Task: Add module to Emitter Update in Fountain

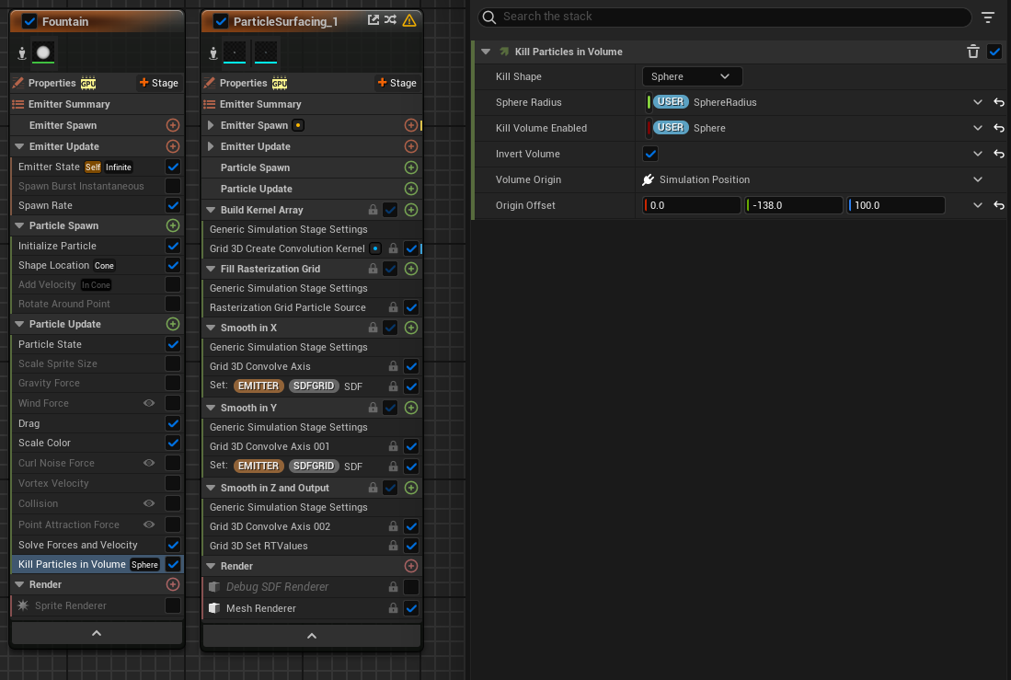Action: pyautogui.click(x=172, y=146)
